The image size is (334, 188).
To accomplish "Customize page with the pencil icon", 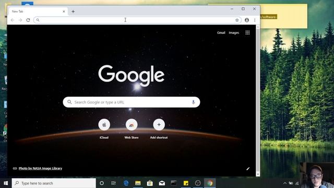I will (248, 169).
